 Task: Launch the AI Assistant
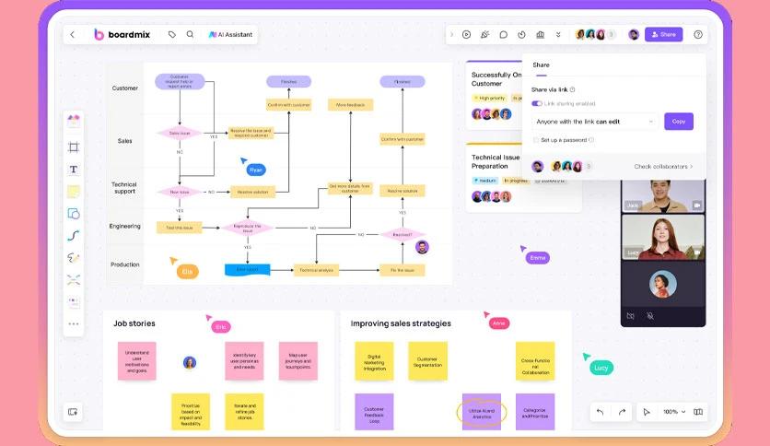coord(230,34)
